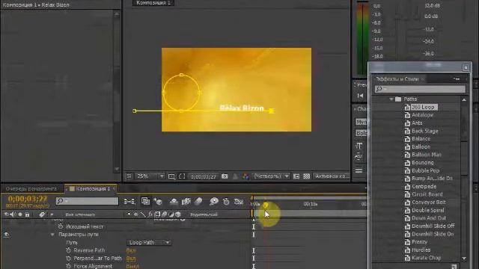479x269 pixels.
Task: Click the current time indicator in the timeline
Action: tap(266, 205)
